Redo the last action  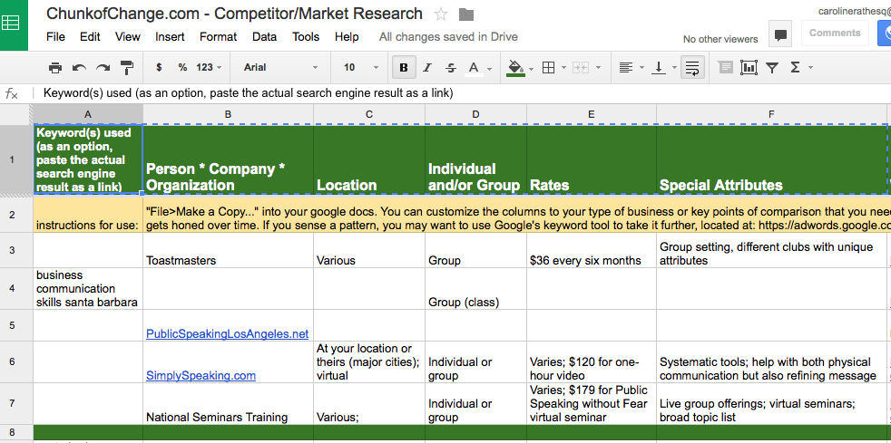pyautogui.click(x=103, y=68)
